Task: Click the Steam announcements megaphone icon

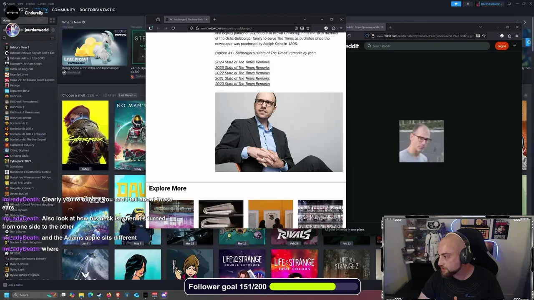Action: pyautogui.click(x=456, y=4)
